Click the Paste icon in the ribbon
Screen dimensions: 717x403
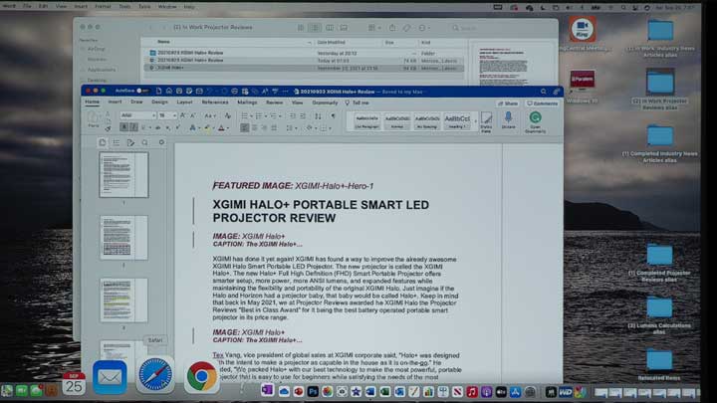[x=94, y=118]
